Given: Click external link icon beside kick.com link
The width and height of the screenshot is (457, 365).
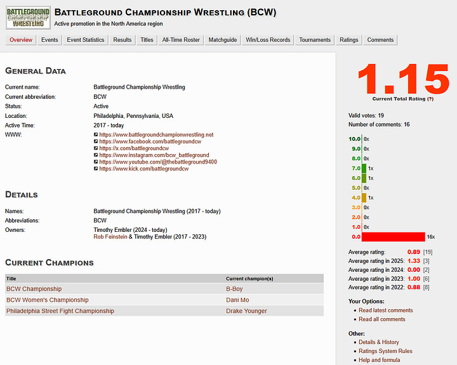Looking at the screenshot, I should [96, 169].
